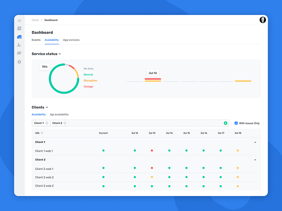Click the URL column header
282x211 pixels.
point(37,133)
